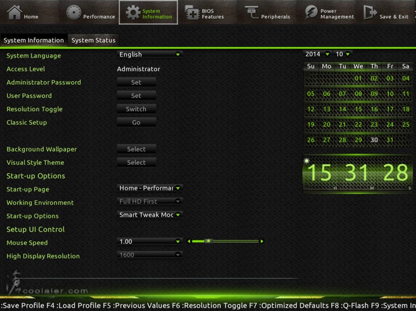Switch to the System Status tab
Image resolution: width=416 pixels, height=311 pixels.
(93, 40)
